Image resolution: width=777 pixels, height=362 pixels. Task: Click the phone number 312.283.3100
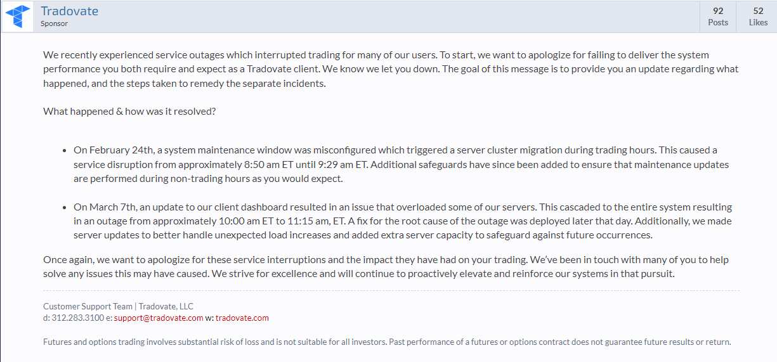[x=77, y=318]
